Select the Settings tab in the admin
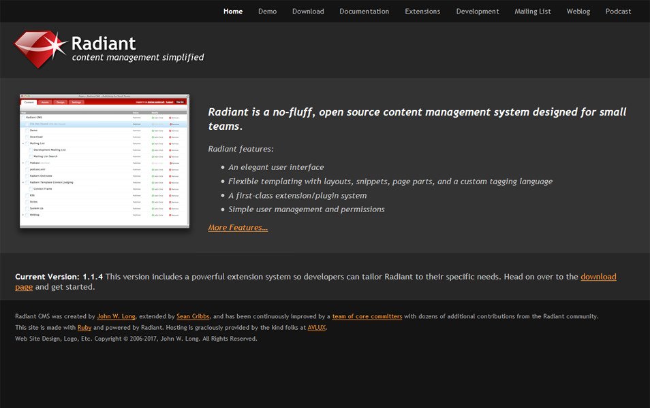The width and height of the screenshot is (650, 408). pyautogui.click(x=76, y=102)
